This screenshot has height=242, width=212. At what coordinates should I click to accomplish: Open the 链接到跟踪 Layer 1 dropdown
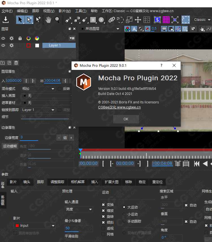pyautogui.click(x=38, y=110)
